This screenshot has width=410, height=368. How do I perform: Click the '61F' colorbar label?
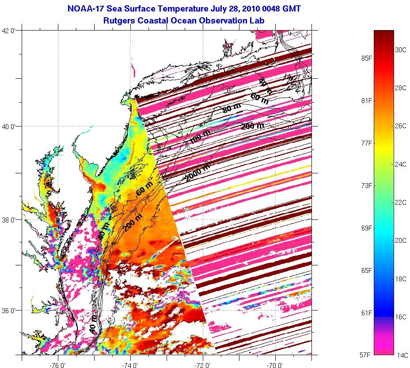[366, 313]
